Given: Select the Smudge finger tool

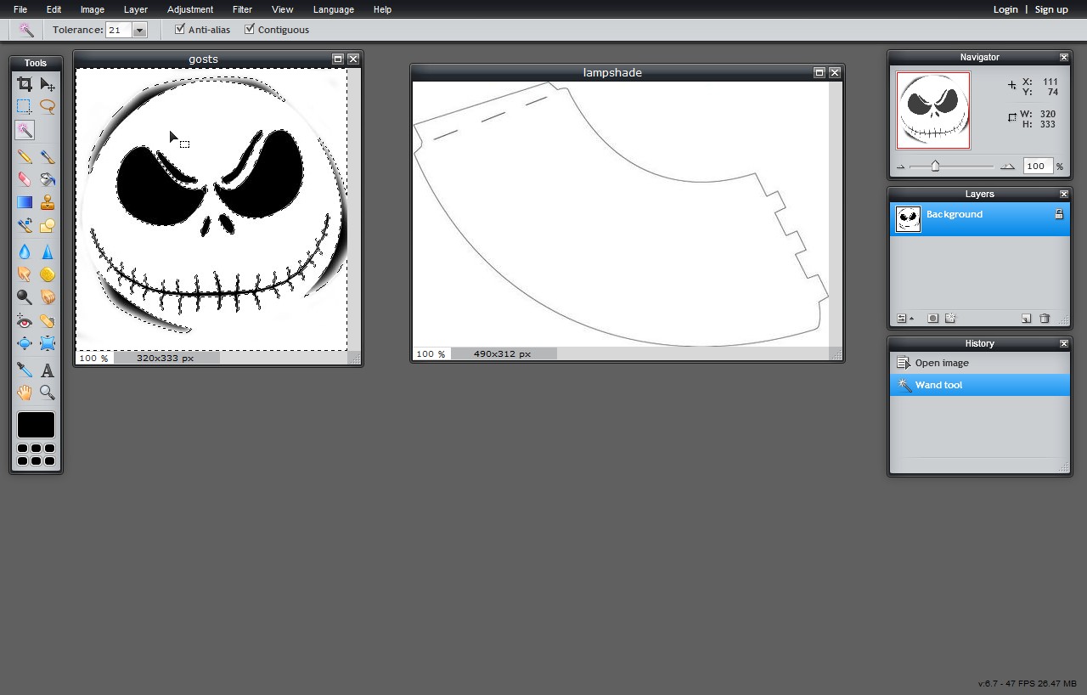Looking at the screenshot, I should [25, 274].
